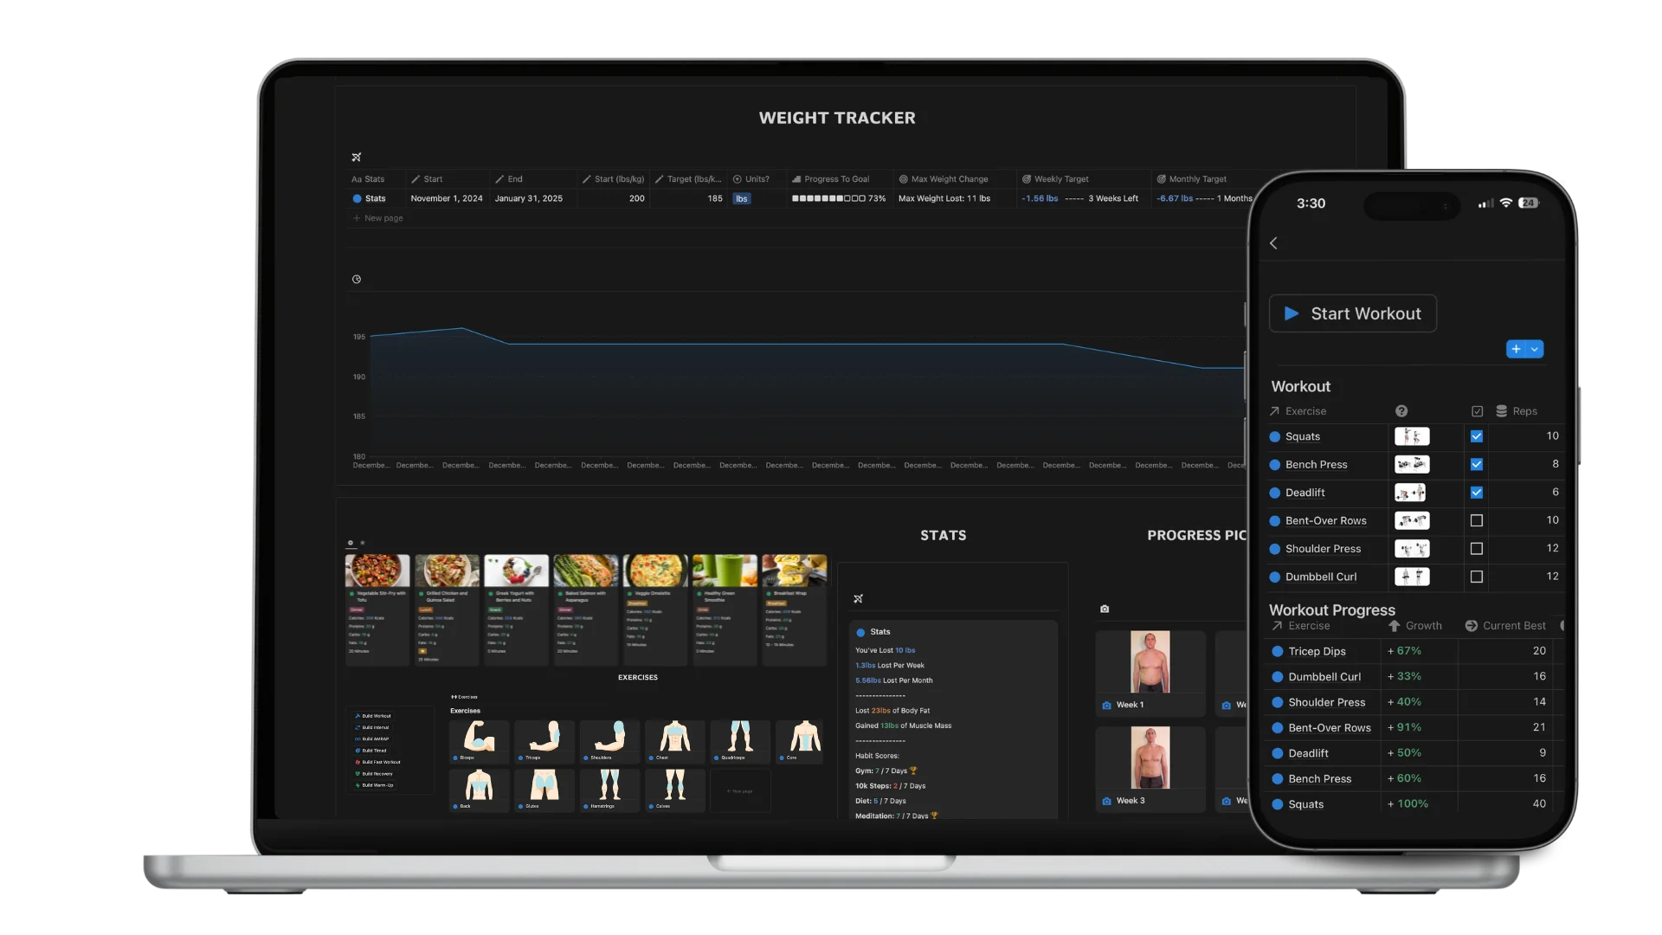The height and width of the screenshot is (935, 1662).
Task: Toggle the Squats checkbox on
Action: pyautogui.click(x=1476, y=436)
